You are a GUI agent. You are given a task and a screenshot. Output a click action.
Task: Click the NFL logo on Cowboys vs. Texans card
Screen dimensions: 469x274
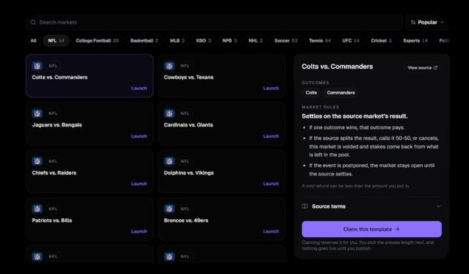tap(169, 65)
